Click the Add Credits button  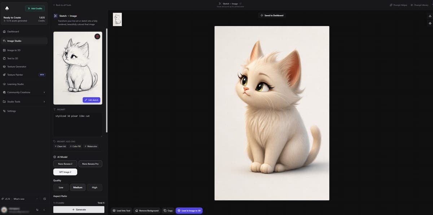pyautogui.click(x=35, y=8)
